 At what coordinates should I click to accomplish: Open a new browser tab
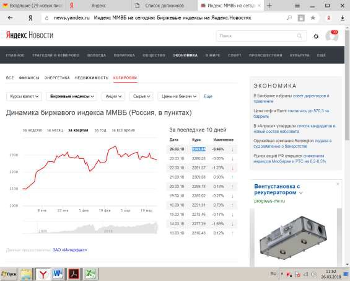point(269,6)
